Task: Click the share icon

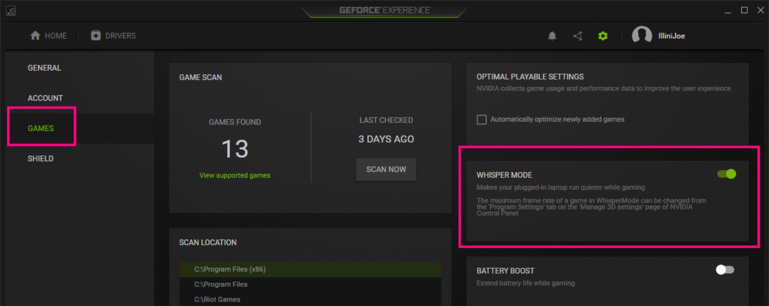Action: pyautogui.click(x=578, y=36)
